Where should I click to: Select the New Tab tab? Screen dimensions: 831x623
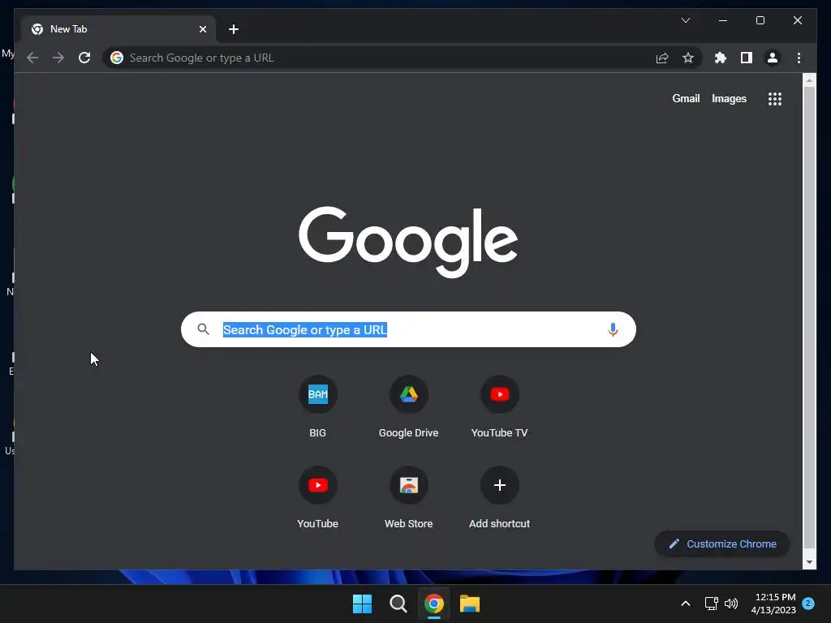click(118, 29)
